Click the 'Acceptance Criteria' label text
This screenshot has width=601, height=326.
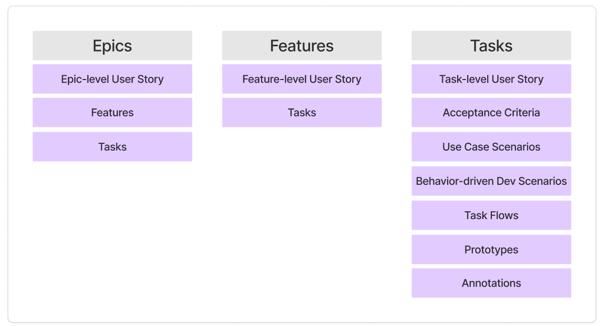pos(491,113)
